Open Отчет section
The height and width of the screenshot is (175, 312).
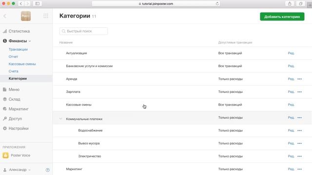click(x=13, y=56)
